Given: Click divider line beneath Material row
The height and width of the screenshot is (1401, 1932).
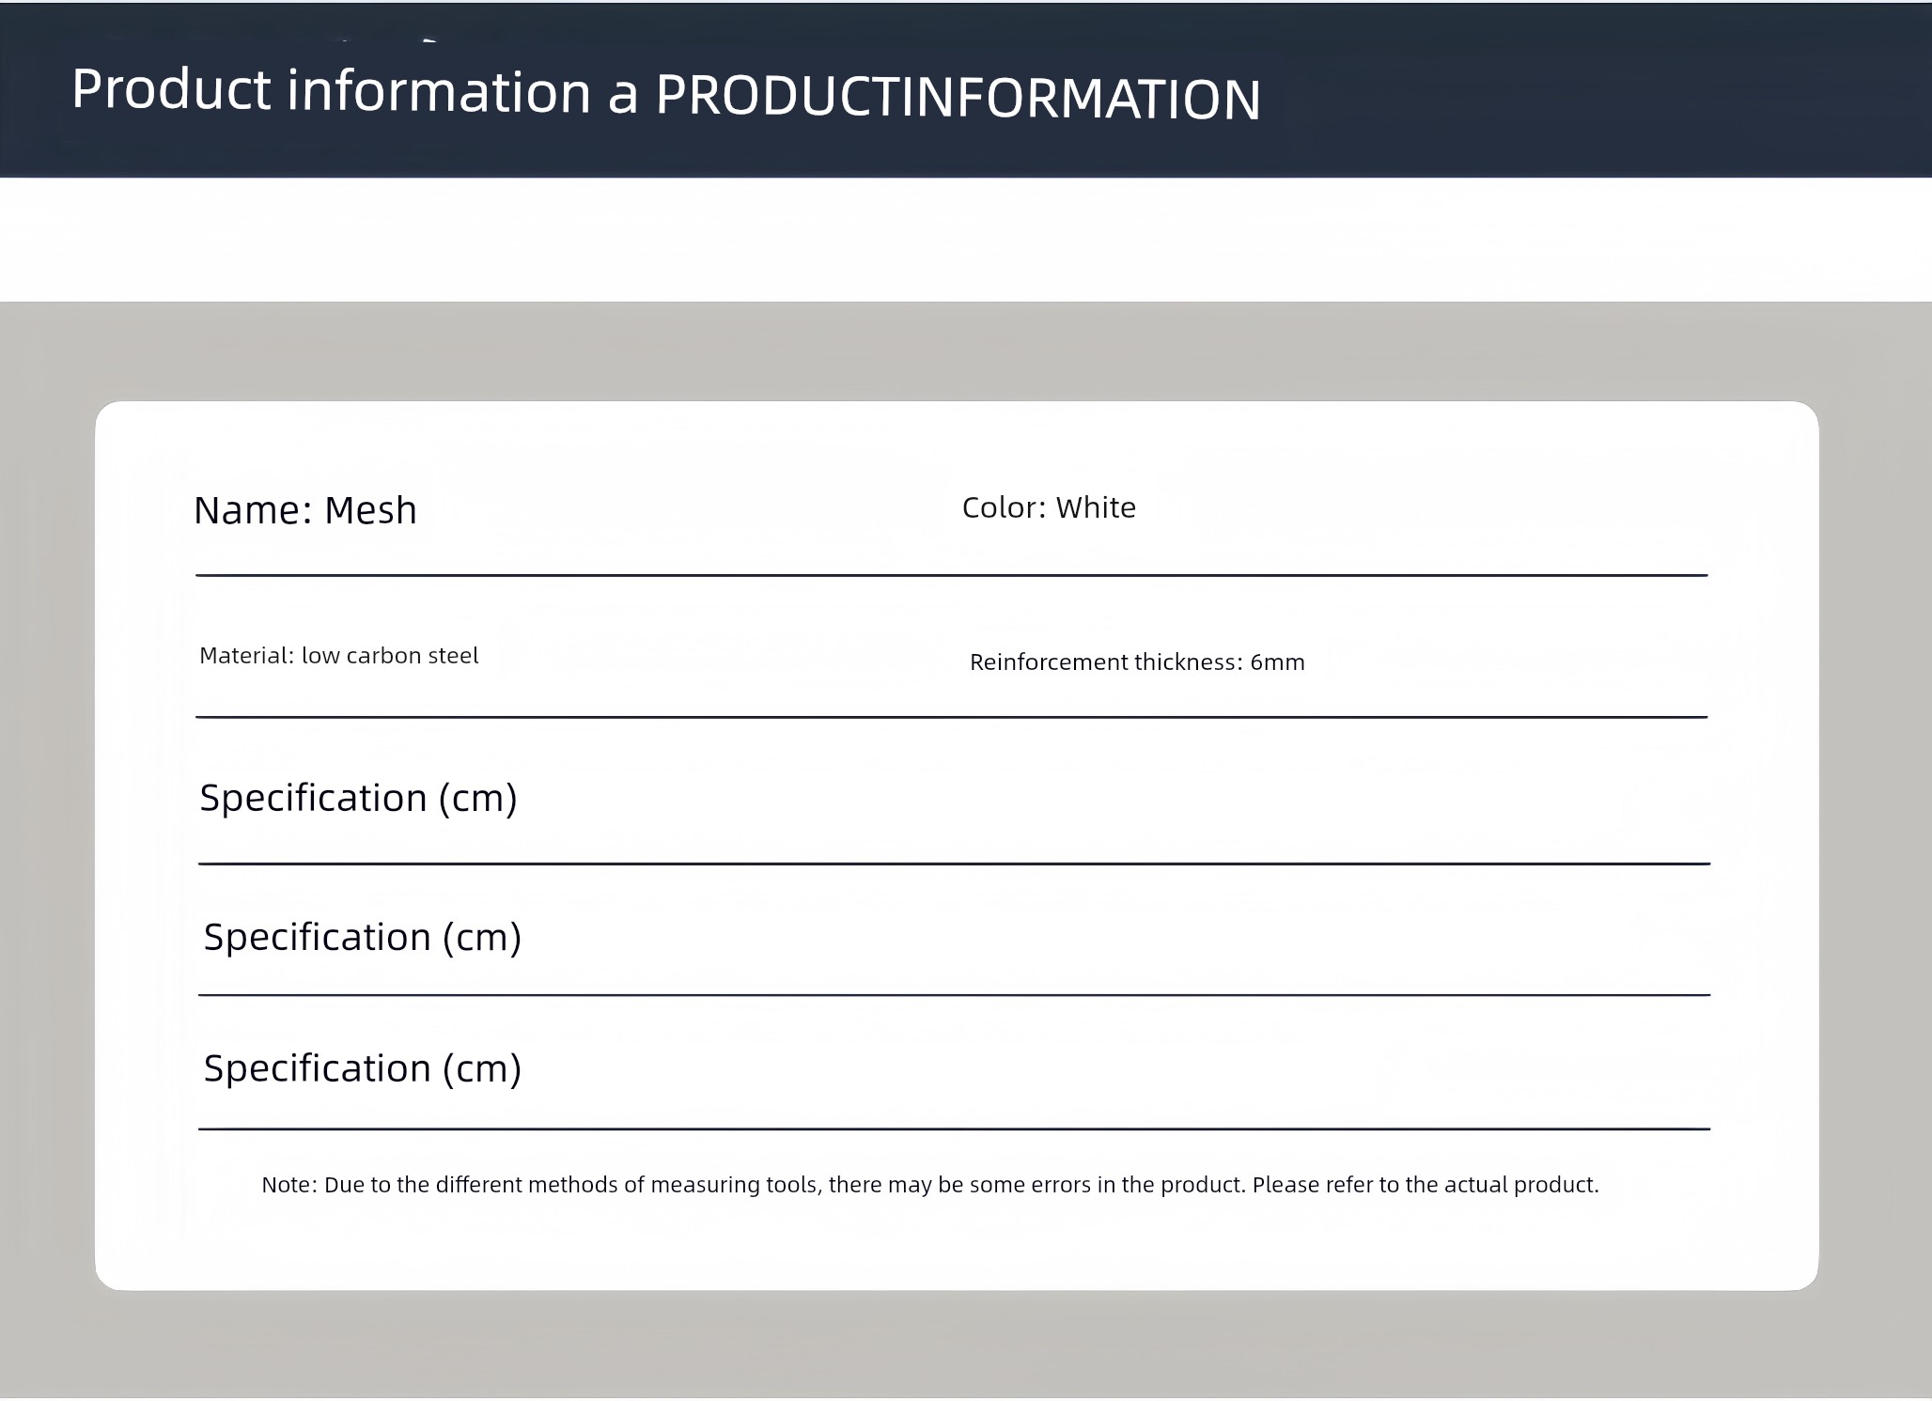Looking at the screenshot, I should pos(951,717).
